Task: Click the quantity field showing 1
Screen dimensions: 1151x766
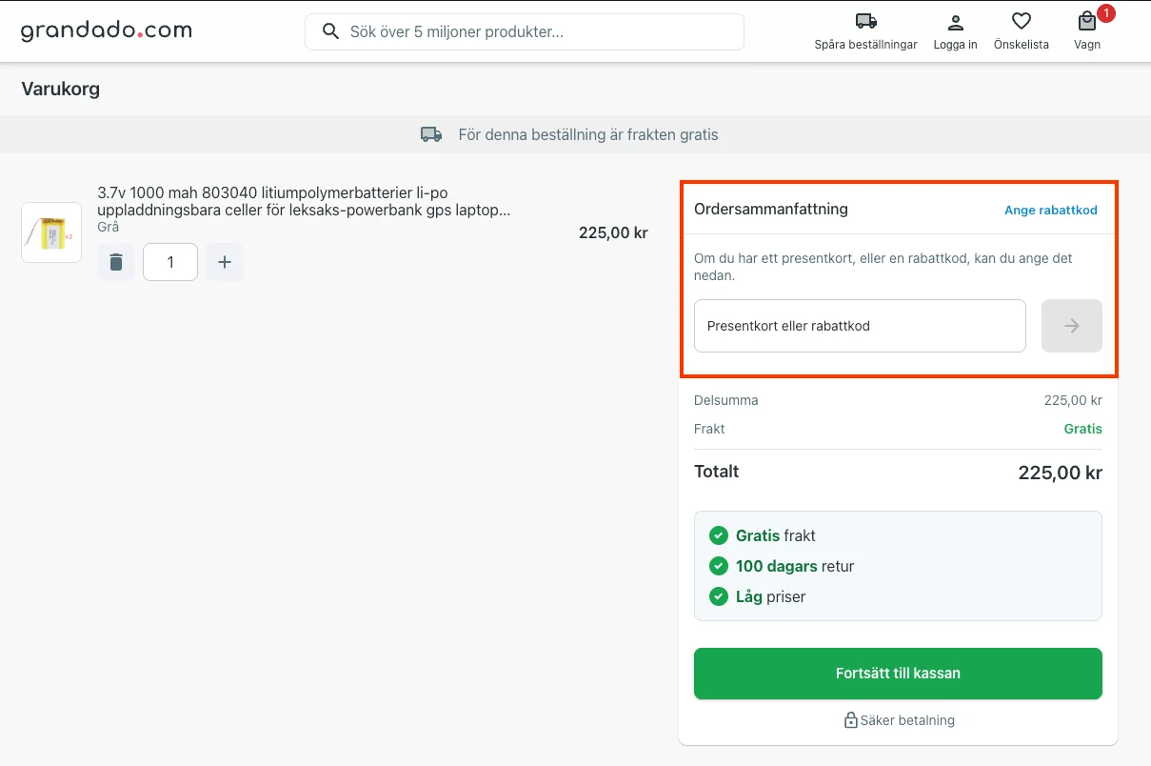Action: pyautogui.click(x=170, y=262)
